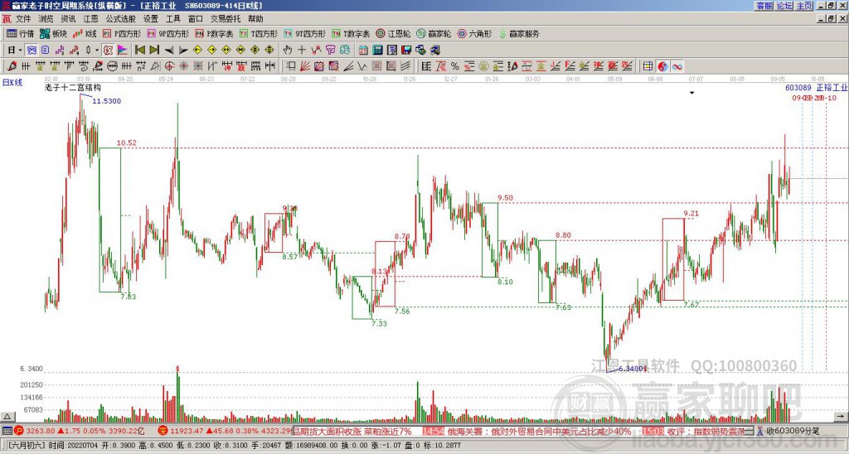The image size is (849, 454).
Task: Open the 浏览 menu
Action: (46, 19)
